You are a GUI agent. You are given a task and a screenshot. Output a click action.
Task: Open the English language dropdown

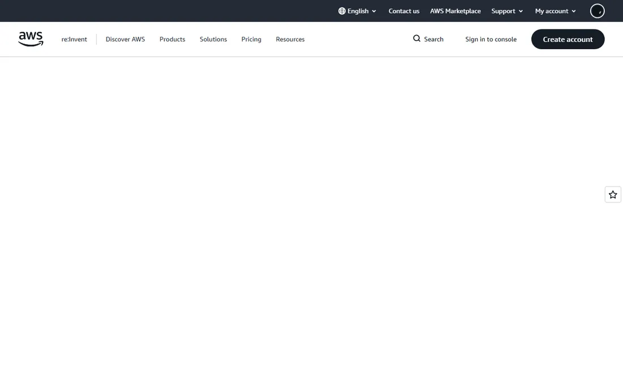point(357,11)
